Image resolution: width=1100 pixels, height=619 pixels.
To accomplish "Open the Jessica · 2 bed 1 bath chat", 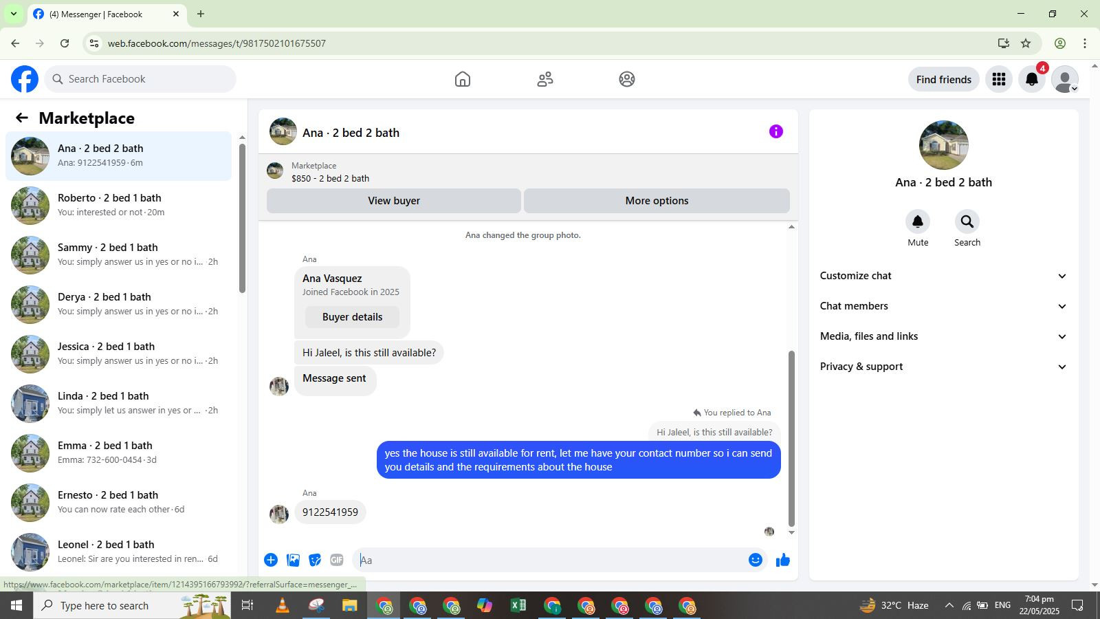I will [x=118, y=354].
